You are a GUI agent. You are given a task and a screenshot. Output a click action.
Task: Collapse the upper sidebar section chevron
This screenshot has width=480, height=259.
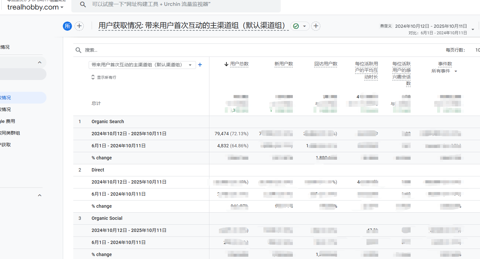(40, 62)
